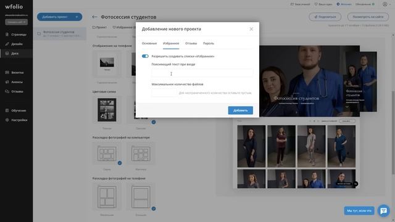The width and height of the screenshot is (395, 222).
Task: Click the Добавить button in dialog
Action: point(240,110)
